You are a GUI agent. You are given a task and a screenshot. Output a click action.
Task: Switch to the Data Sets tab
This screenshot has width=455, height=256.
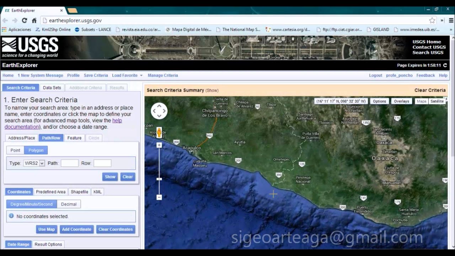click(x=52, y=88)
